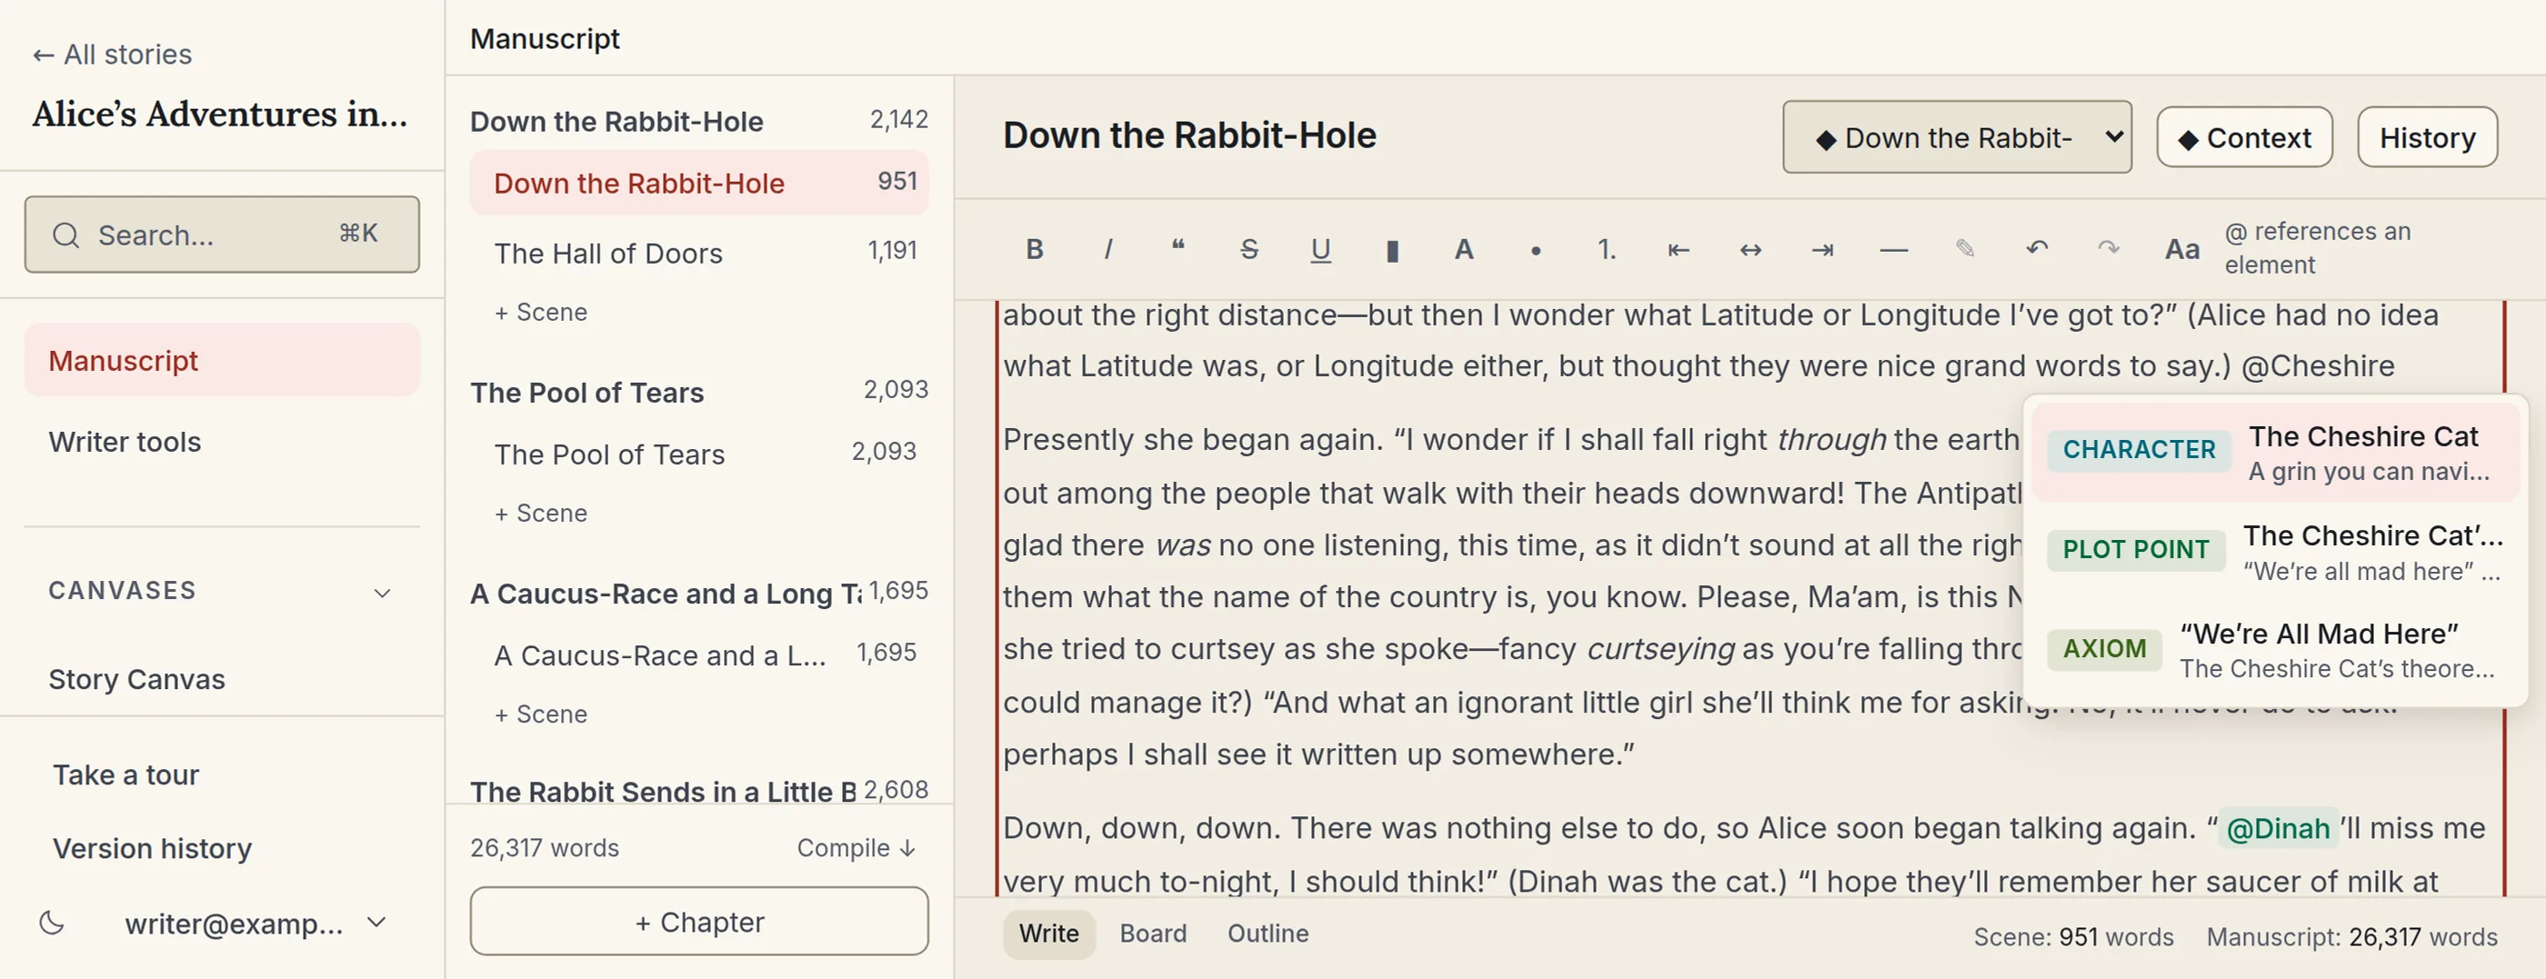Insert horizontal rule dash
2546x979 pixels.
tap(1894, 249)
